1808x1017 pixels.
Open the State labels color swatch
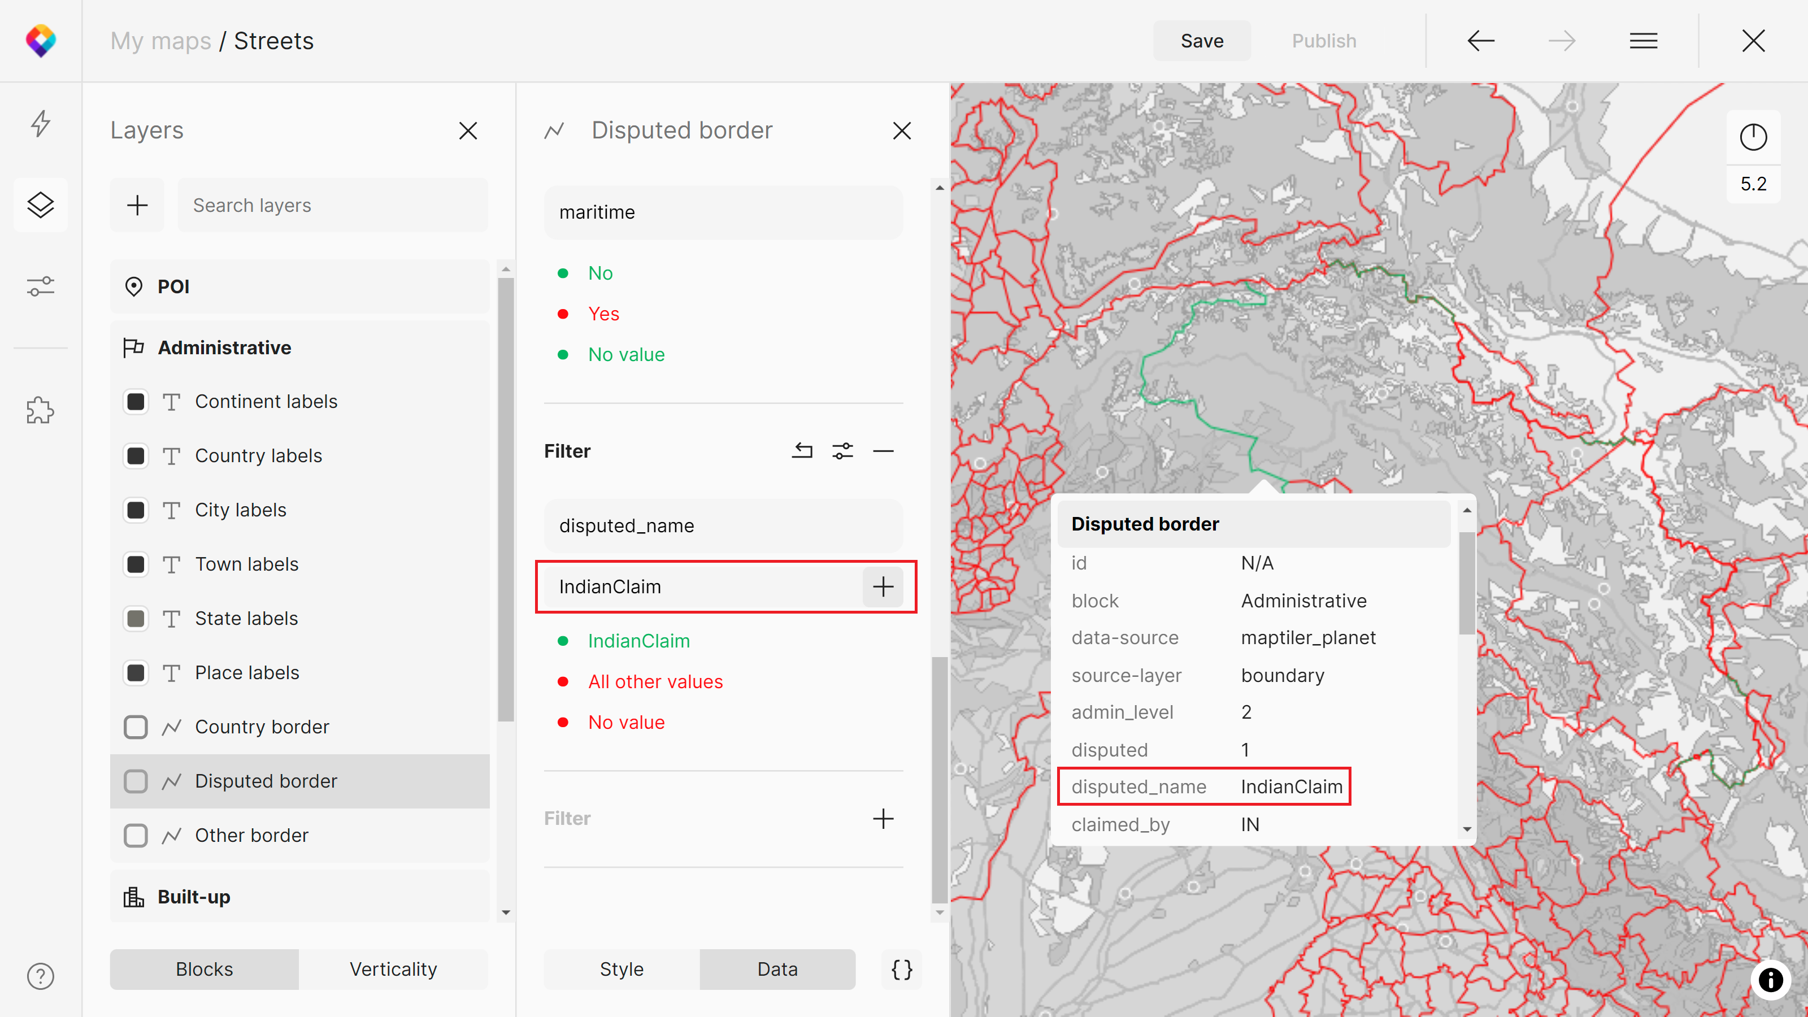click(136, 618)
